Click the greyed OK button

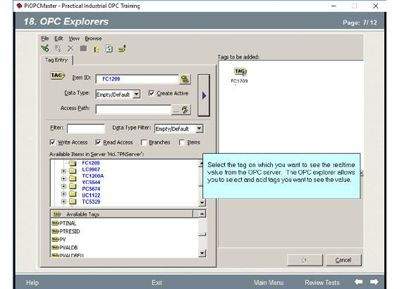pyautogui.click(x=305, y=260)
